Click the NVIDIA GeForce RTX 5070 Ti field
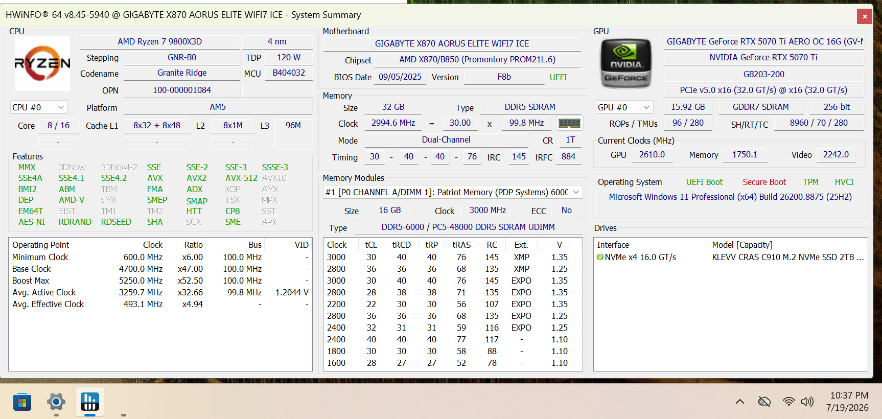Viewport: 882px width, 419px height. coord(763,57)
